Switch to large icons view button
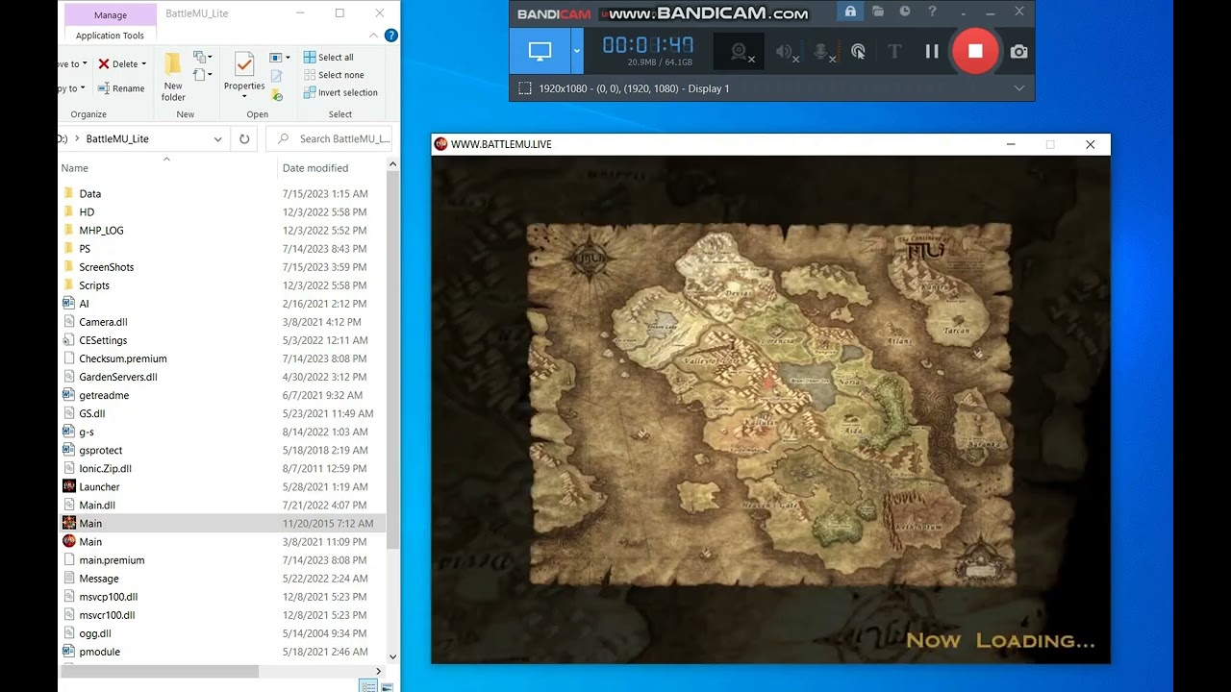1231x692 pixels. click(x=385, y=686)
